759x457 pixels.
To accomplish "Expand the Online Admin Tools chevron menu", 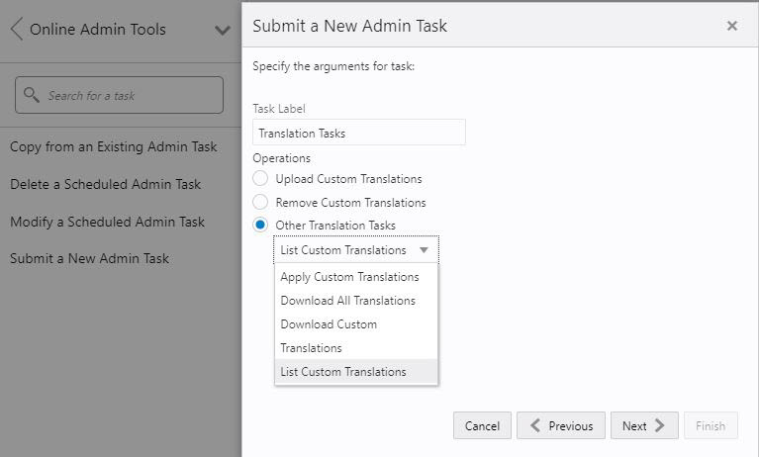I will click(223, 30).
